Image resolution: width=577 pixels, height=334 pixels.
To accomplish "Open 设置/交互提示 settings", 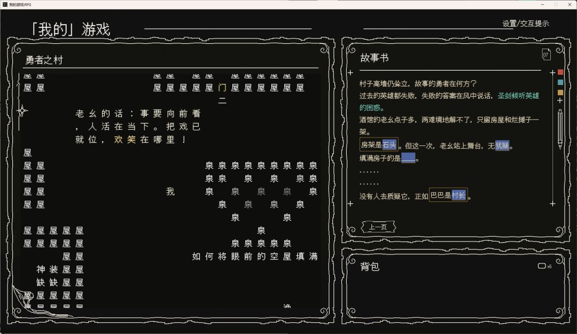I will (x=526, y=24).
